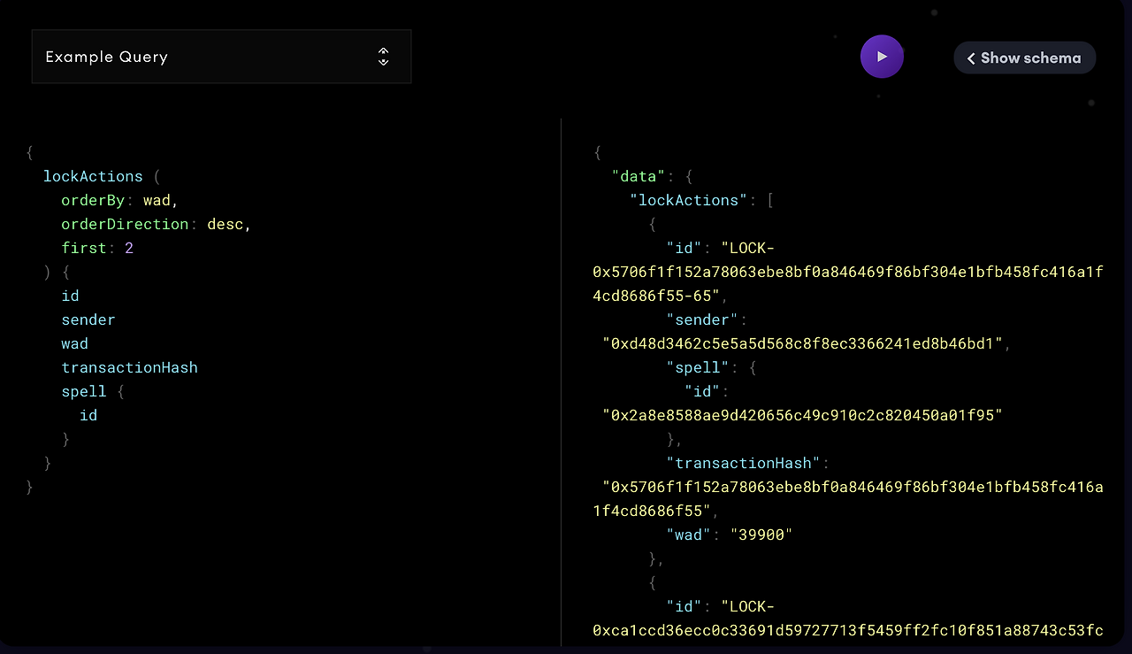Click the transactionHash field in the query editor
Viewport: 1132px width, 654px height.
click(129, 367)
